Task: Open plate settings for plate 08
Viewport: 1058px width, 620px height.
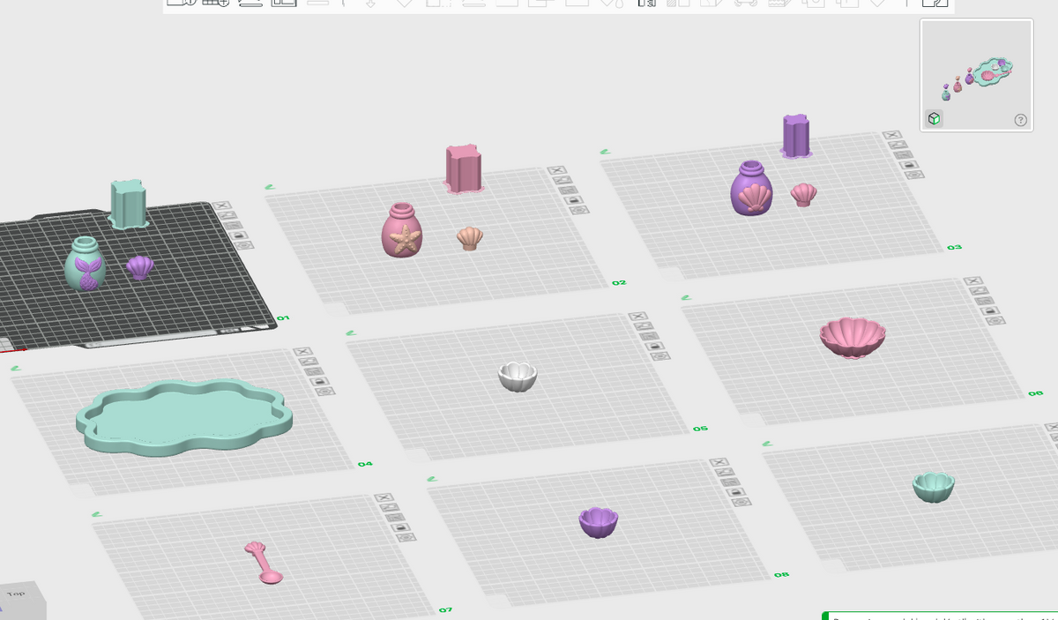Action: tap(742, 502)
